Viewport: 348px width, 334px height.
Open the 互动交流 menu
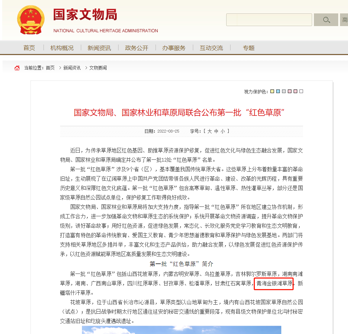211,48
